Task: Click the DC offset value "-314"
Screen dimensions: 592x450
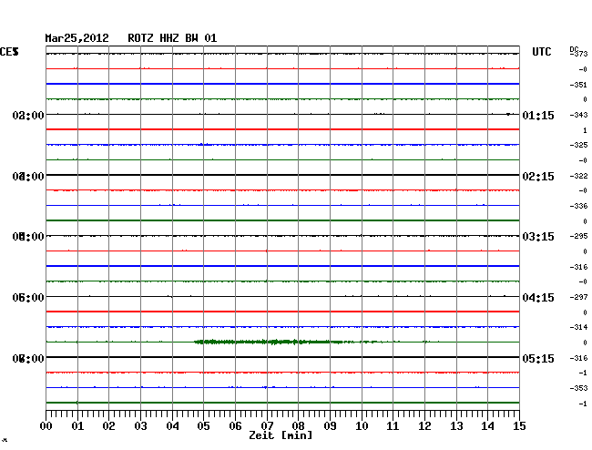Action: (578, 327)
